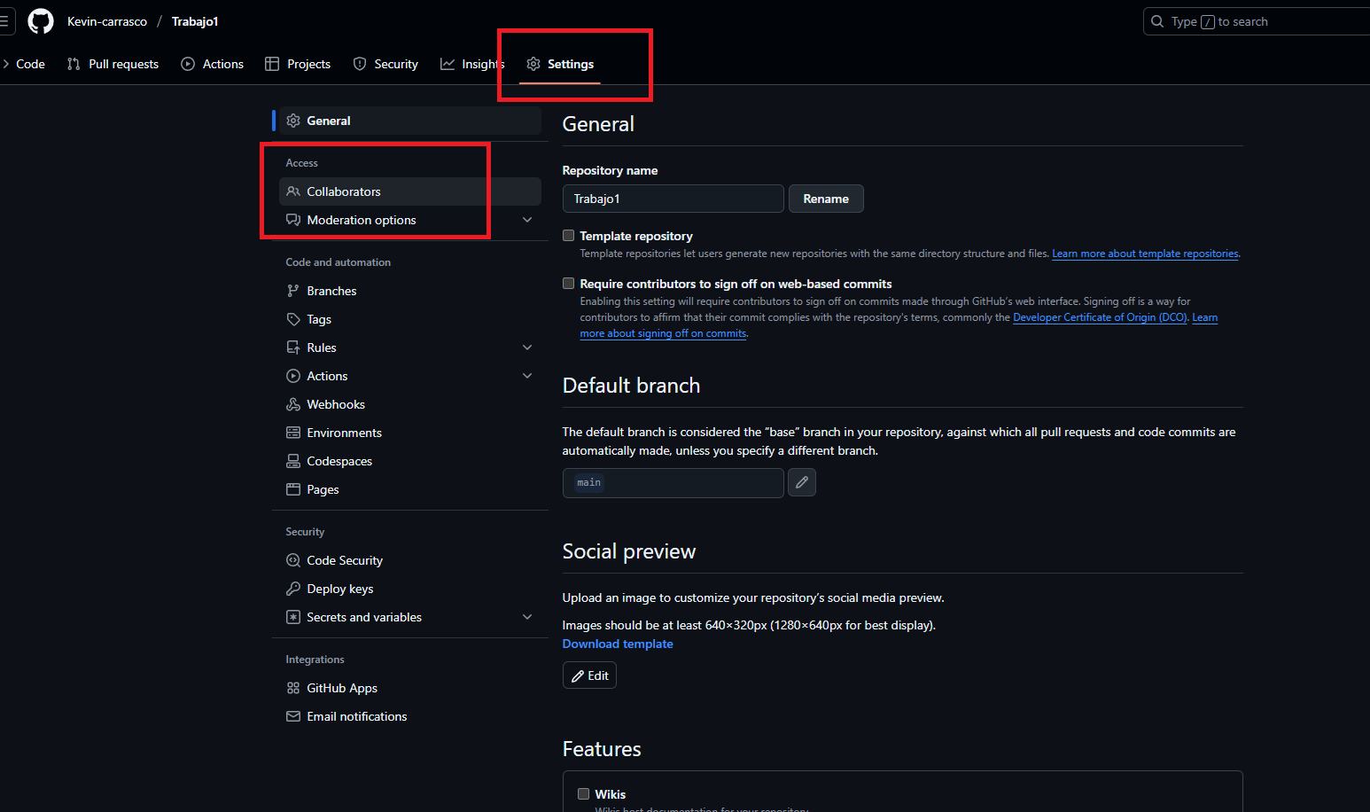Expand the Rules section chevron
Screen dimensions: 1370x812
click(527, 347)
